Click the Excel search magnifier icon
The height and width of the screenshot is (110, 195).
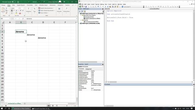(x=44, y=2)
